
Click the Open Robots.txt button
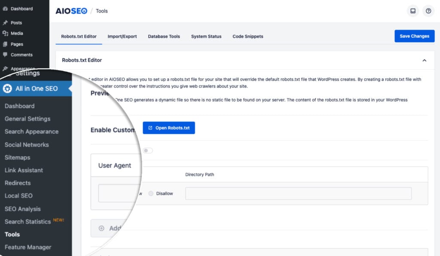click(x=168, y=128)
